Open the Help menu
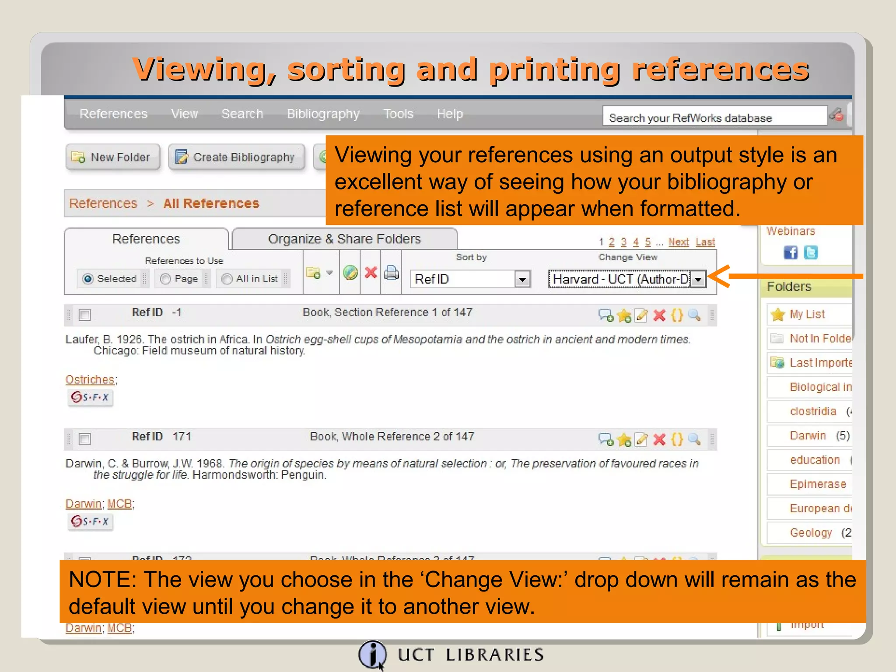The width and height of the screenshot is (896, 672). pyautogui.click(x=450, y=114)
